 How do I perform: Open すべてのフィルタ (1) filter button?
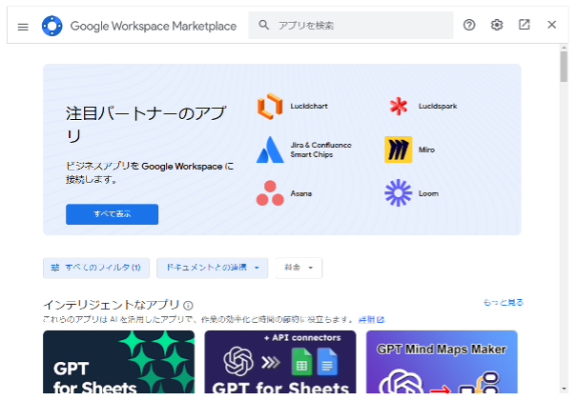(96, 268)
